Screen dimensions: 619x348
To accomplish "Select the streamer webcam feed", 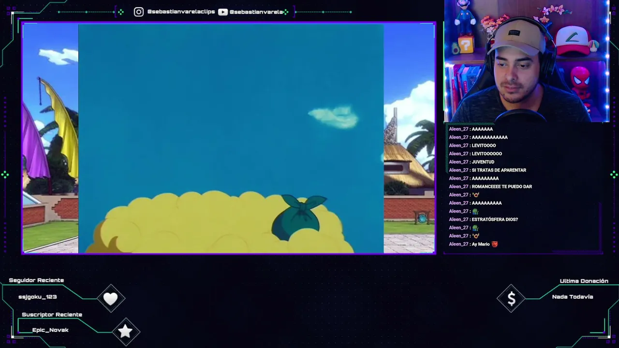I will [527, 61].
